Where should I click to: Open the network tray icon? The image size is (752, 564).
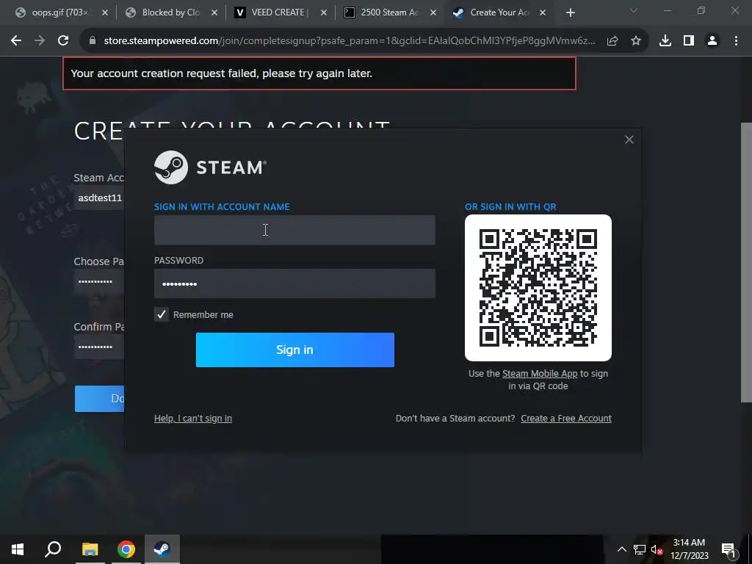click(x=640, y=549)
